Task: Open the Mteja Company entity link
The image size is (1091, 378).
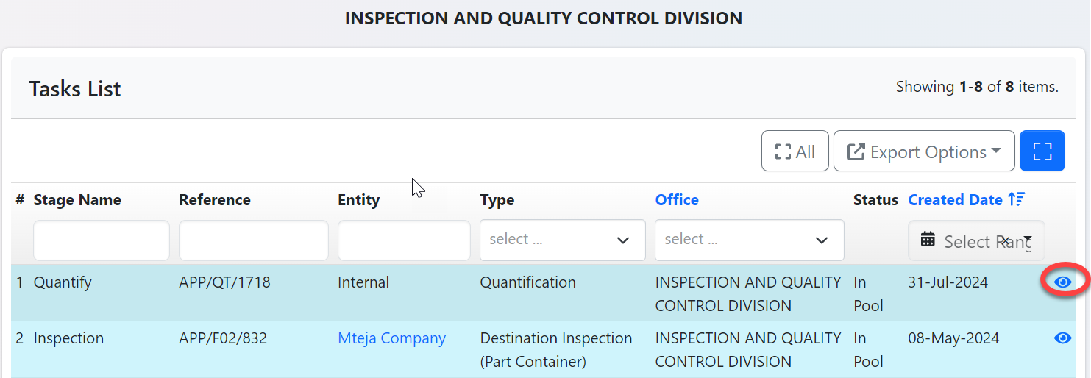Action: click(391, 338)
